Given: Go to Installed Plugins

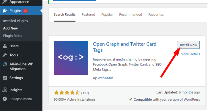Looking at the screenshot, I should [15, 21].
